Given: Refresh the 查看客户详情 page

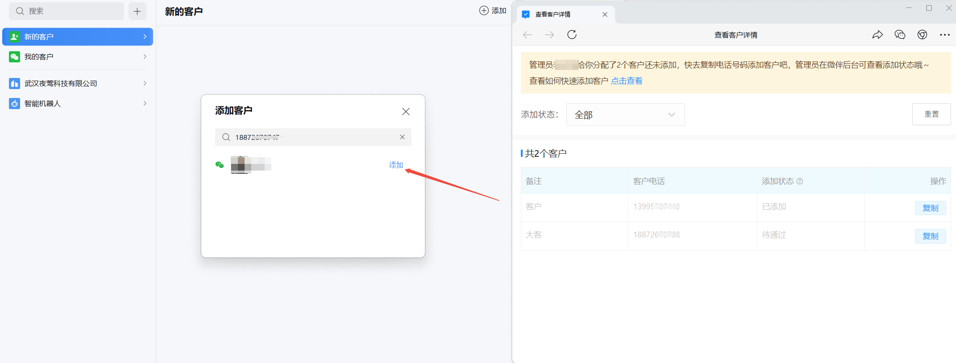Looking at the screenshot, I should [572, 35].
